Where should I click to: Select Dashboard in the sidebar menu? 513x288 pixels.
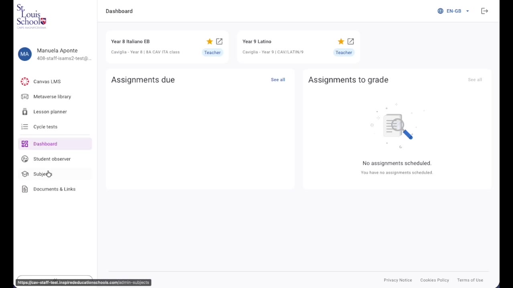[55, 144]
